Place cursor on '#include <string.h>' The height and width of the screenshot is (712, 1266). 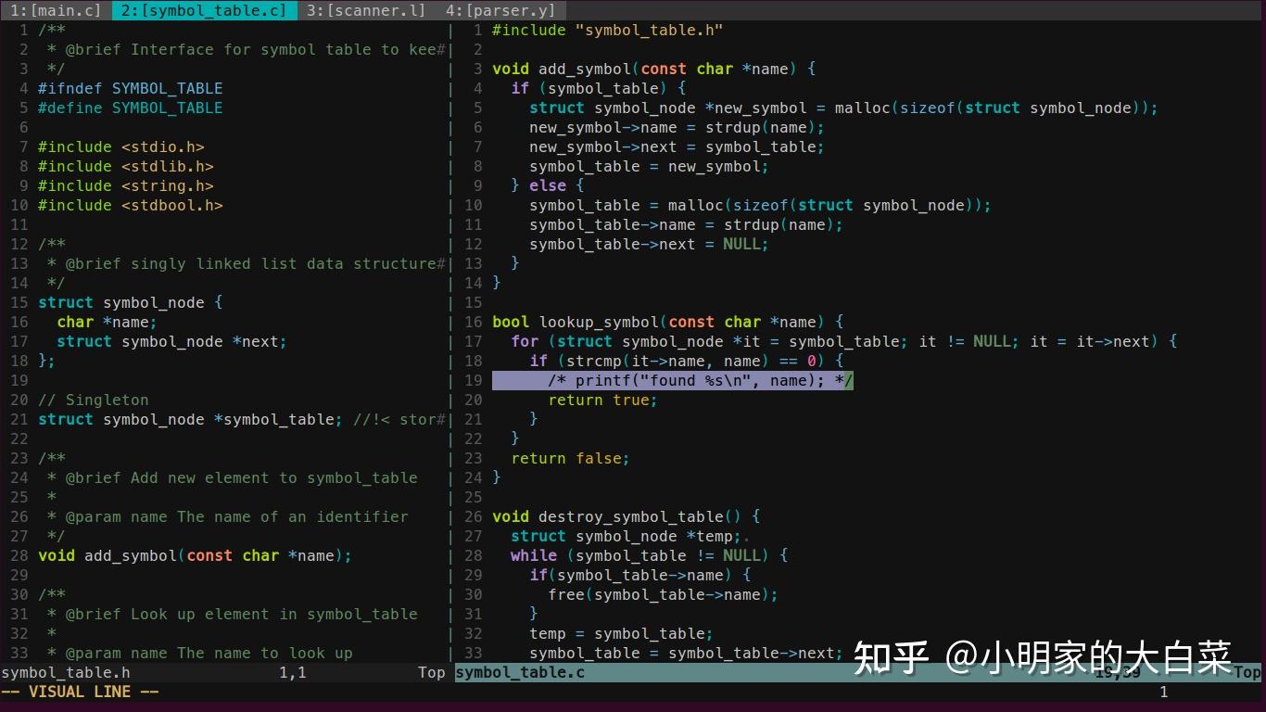point(126,185)
